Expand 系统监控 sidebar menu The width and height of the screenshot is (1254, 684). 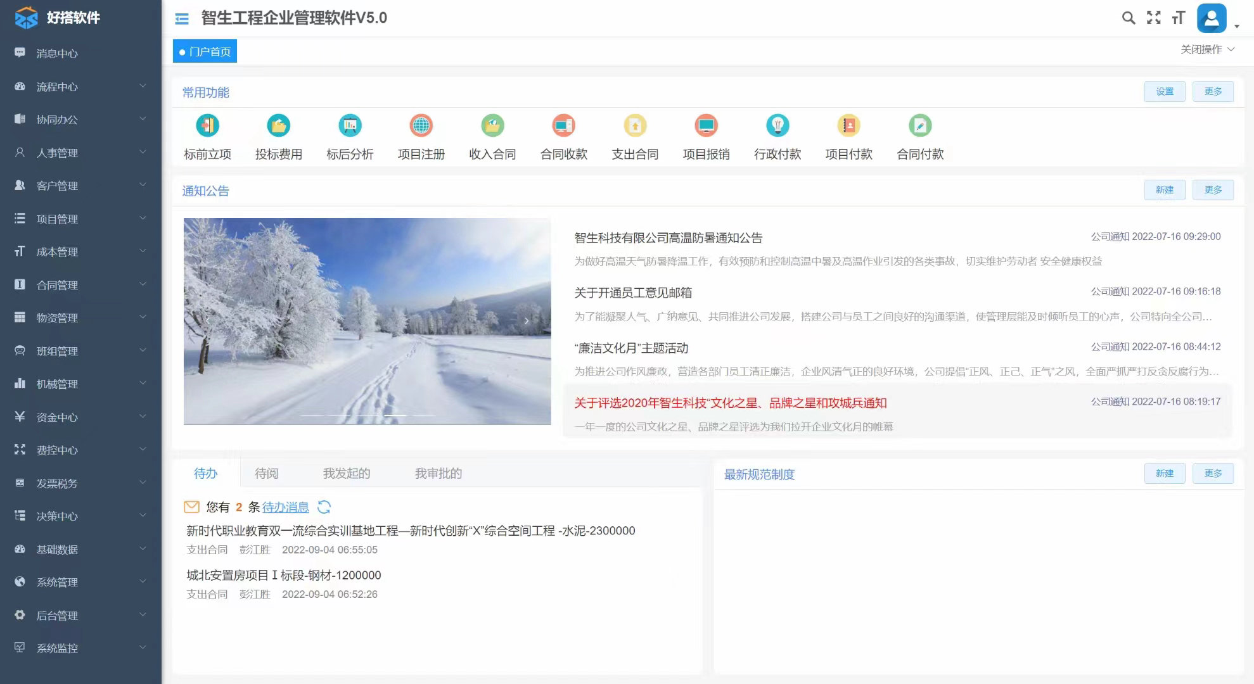pyautogui.click(x=80, y=648)
